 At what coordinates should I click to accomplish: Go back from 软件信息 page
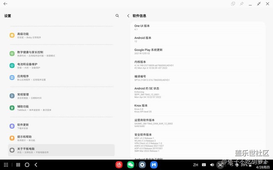click(x=128, y=16)
